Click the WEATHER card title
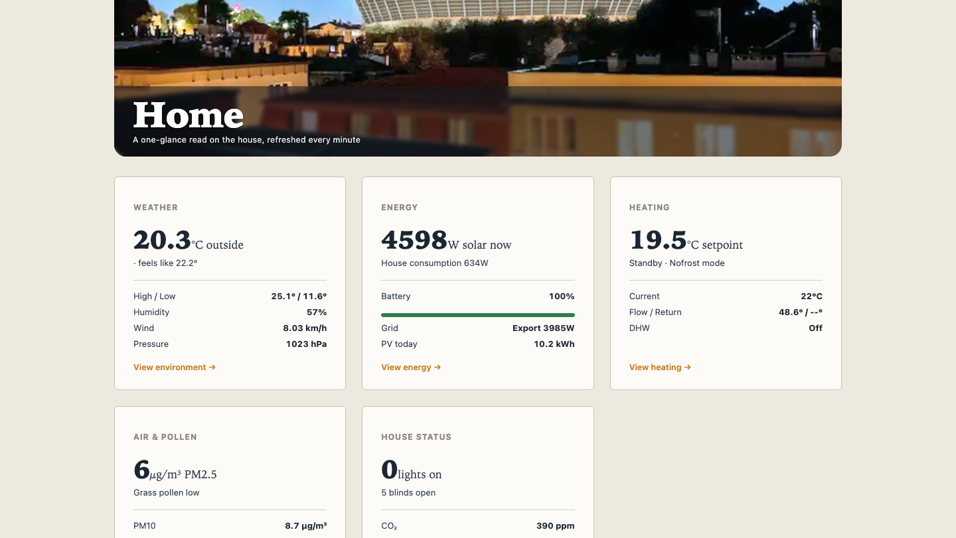Screen dimensions: 956x538 [x=155, y=208]
